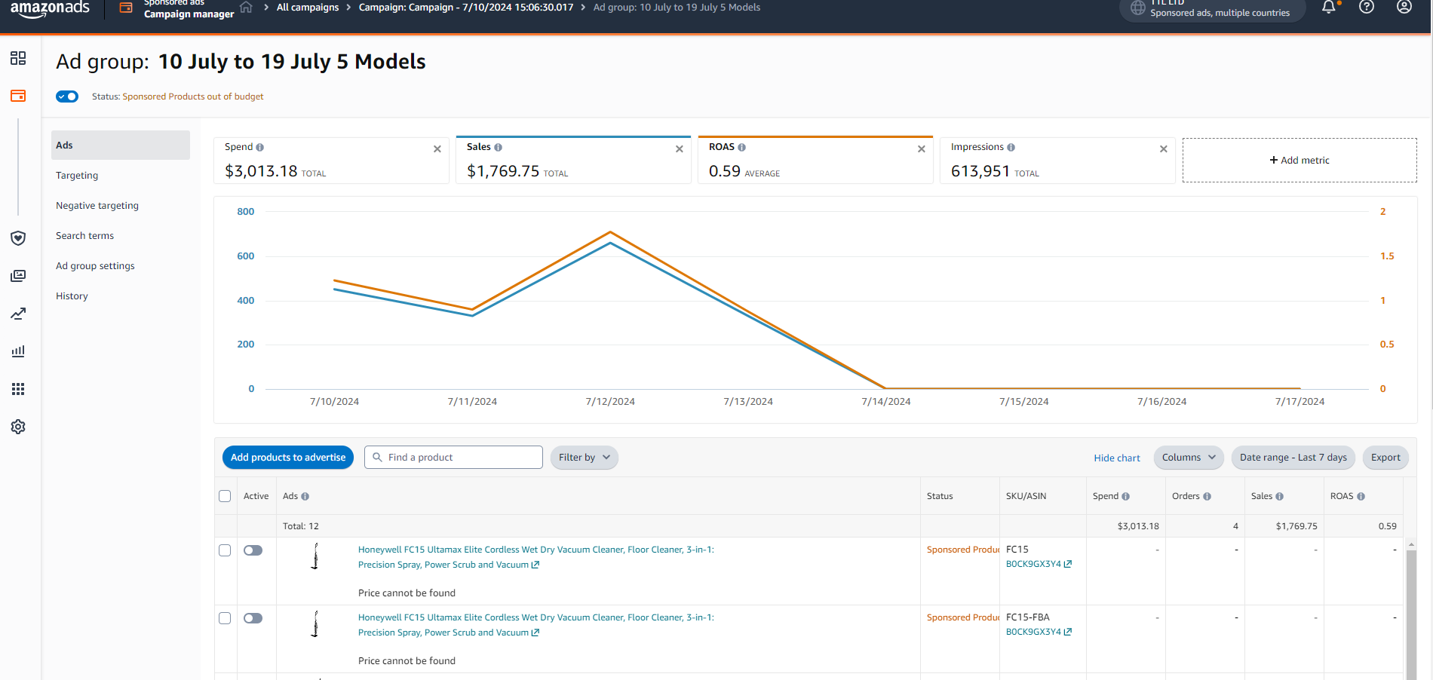Open the bar chart reports icon in the left sidebar
Image resolution: width=1433 pixels, height=680 pixels.
(18, 351)
